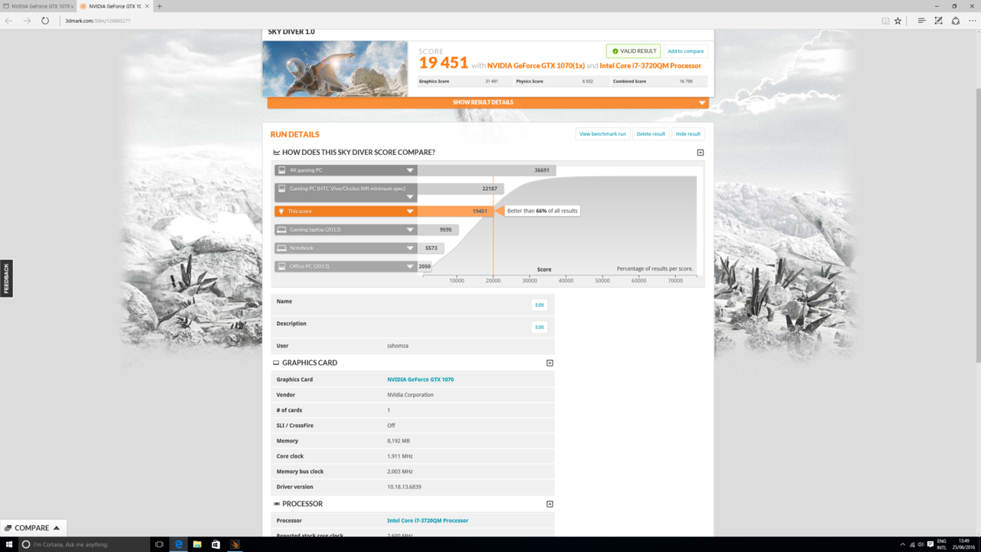Collapse the PROCESSOR section
This screenshot has height=552, width=981.
[550, 504]
